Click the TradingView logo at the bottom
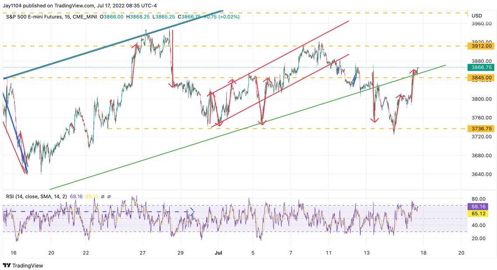497x270 pixels. 23,266
